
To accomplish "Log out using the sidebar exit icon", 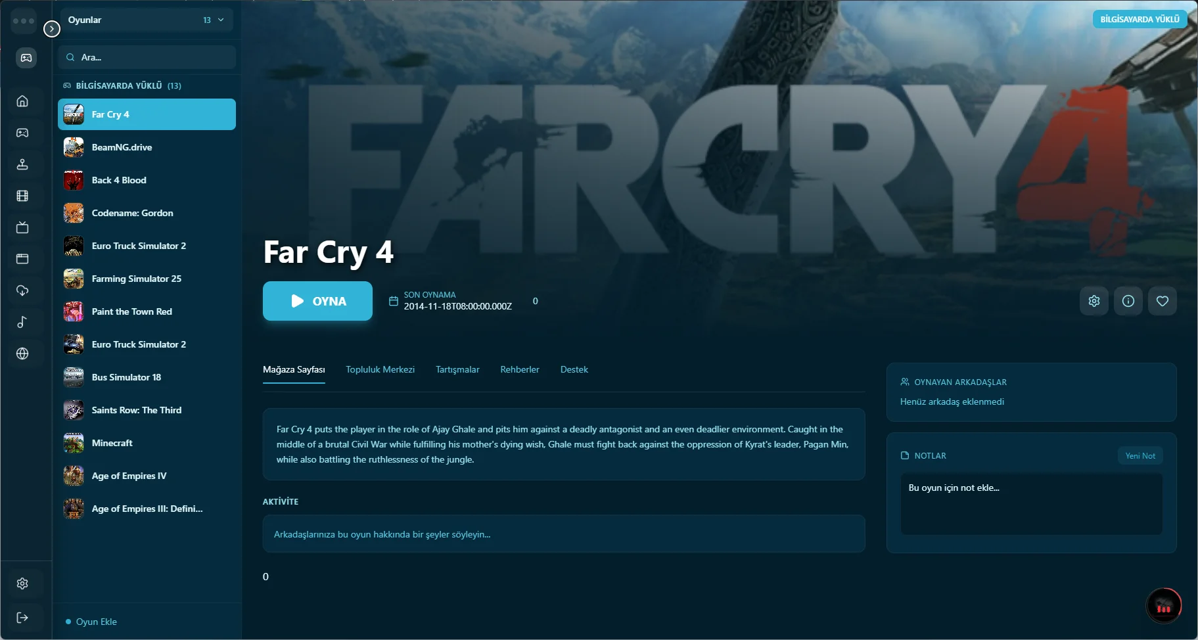I will [x=22, y=618].
